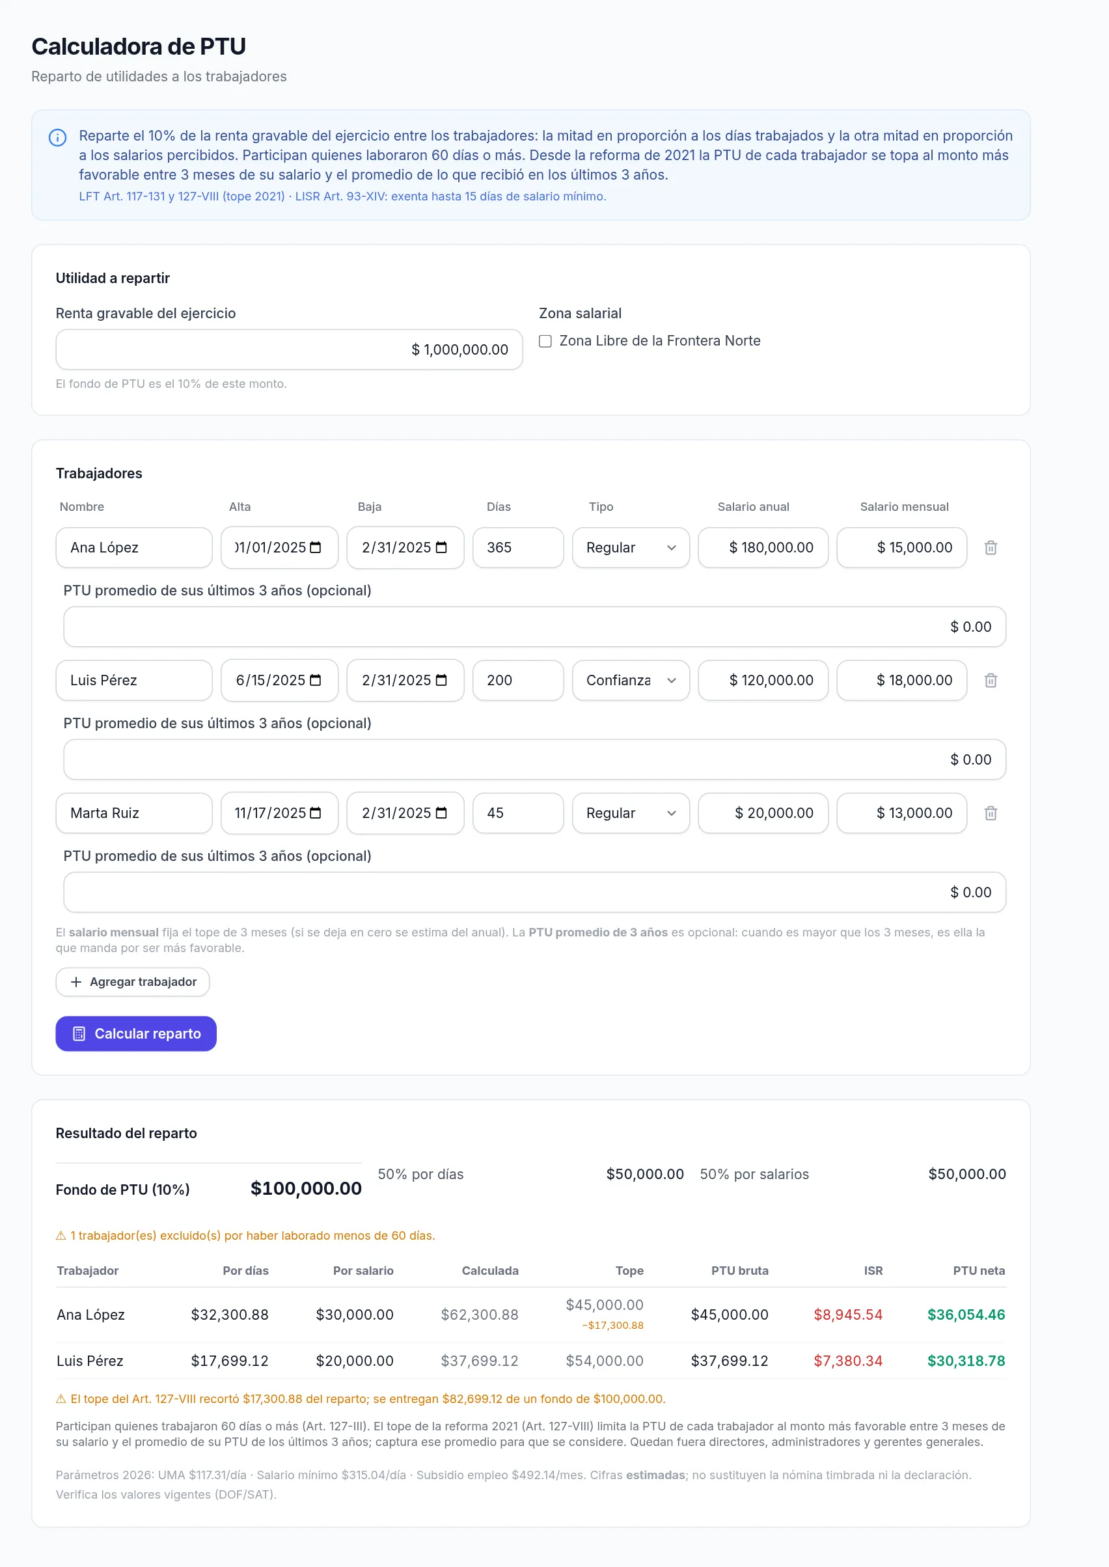Open calendar picker for Marta Ruiz Baja date

tap(441, 813)
